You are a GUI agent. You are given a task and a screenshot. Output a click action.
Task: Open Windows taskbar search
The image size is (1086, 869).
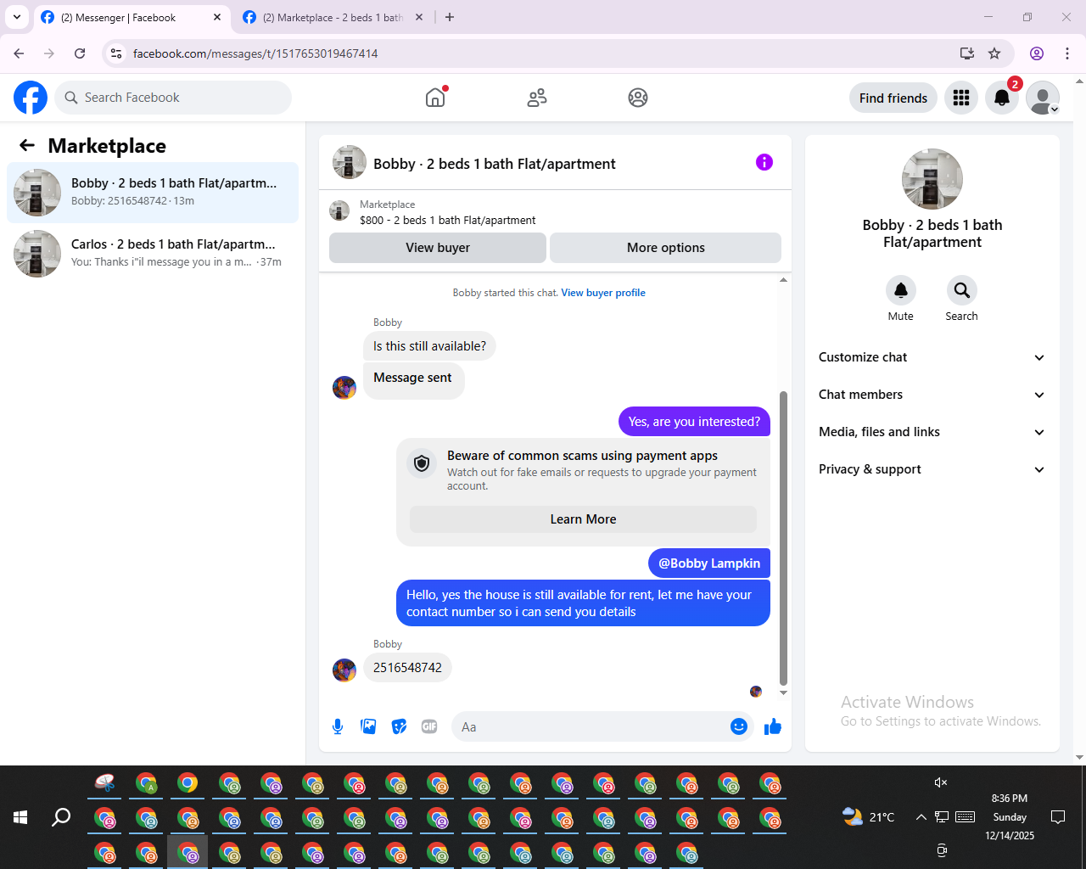point(61,817)
